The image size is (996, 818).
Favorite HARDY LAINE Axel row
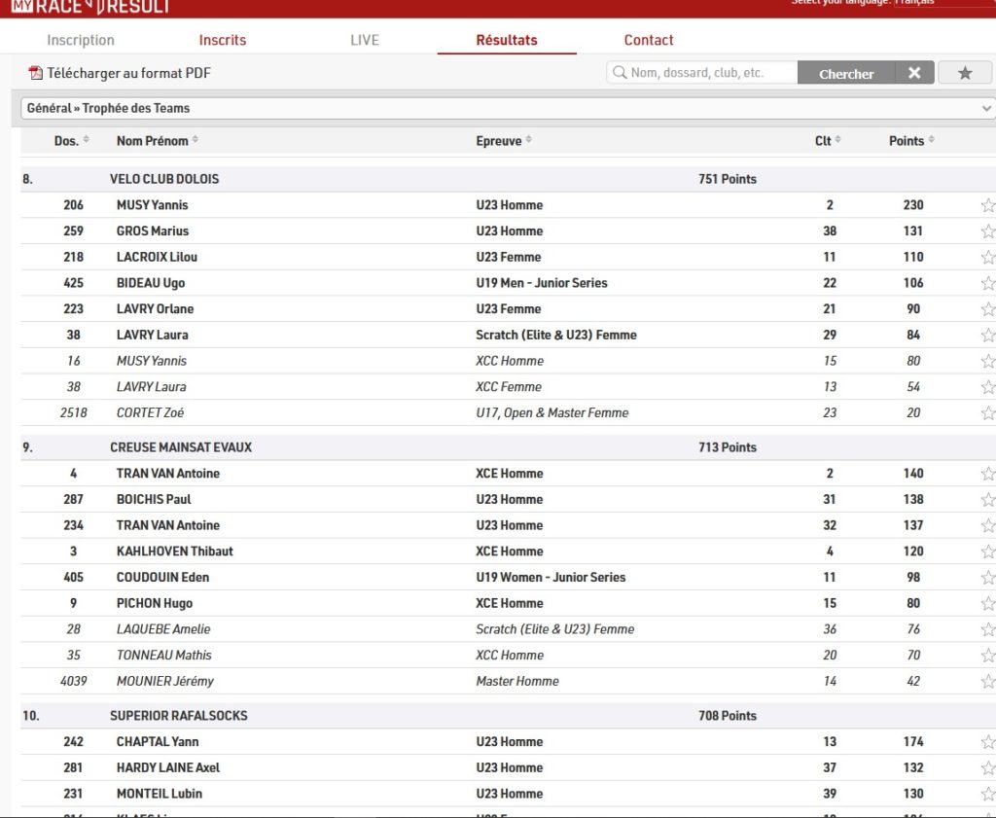[x=988, y=768]
